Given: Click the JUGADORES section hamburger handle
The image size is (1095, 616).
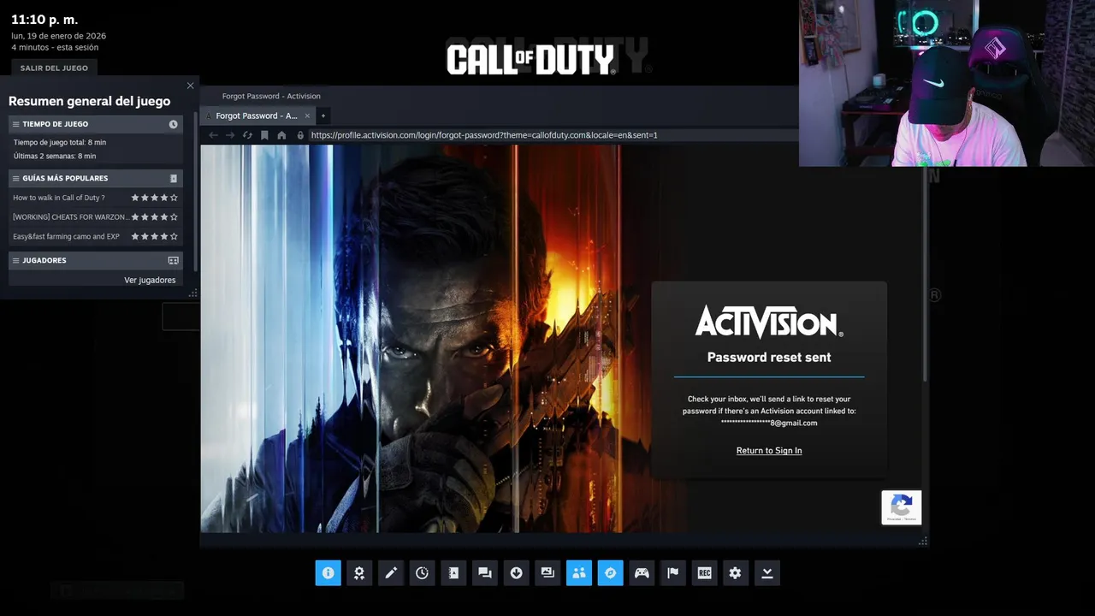Looking at the screenshot, I should [15, 260].
